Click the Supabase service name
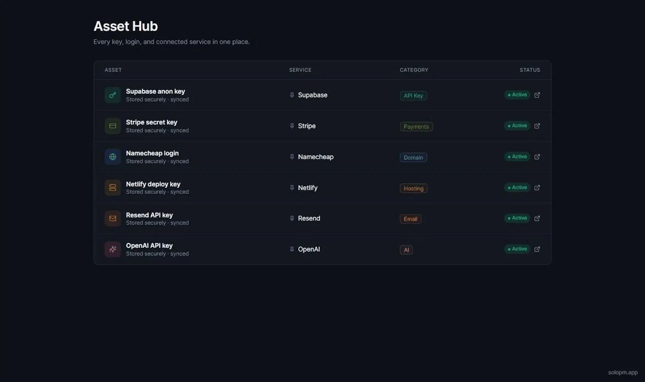Image resolution: width=645 pixels, height=382 pixels. [312, 95]
